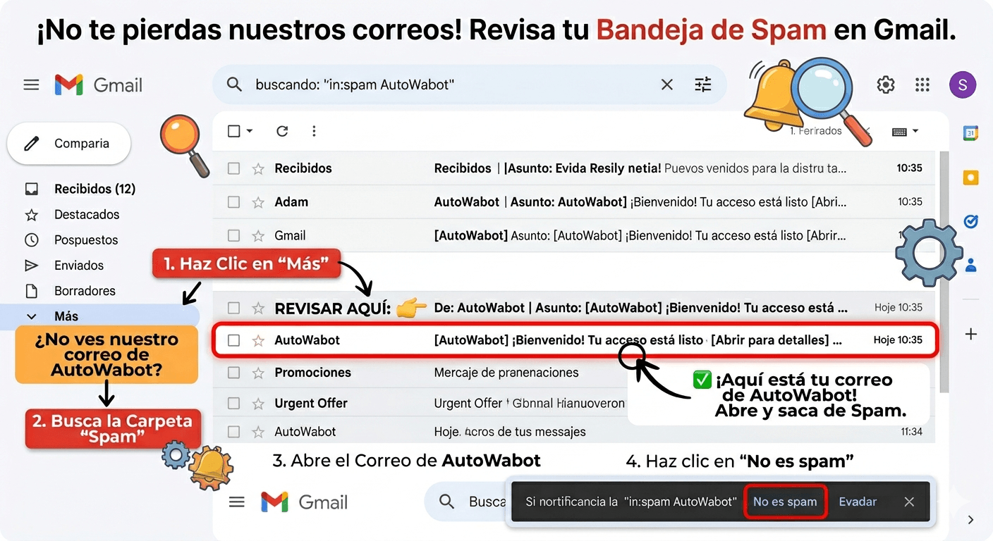993x541 pixels.
Task: Star the AutoWabot email received at 11:34
Action: (258, 432)
